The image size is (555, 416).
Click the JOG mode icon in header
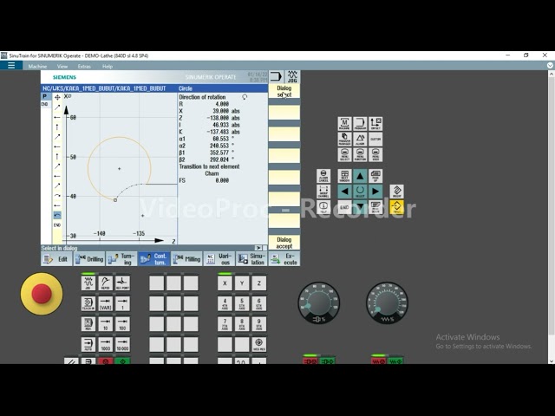click(x=292, y=76)
